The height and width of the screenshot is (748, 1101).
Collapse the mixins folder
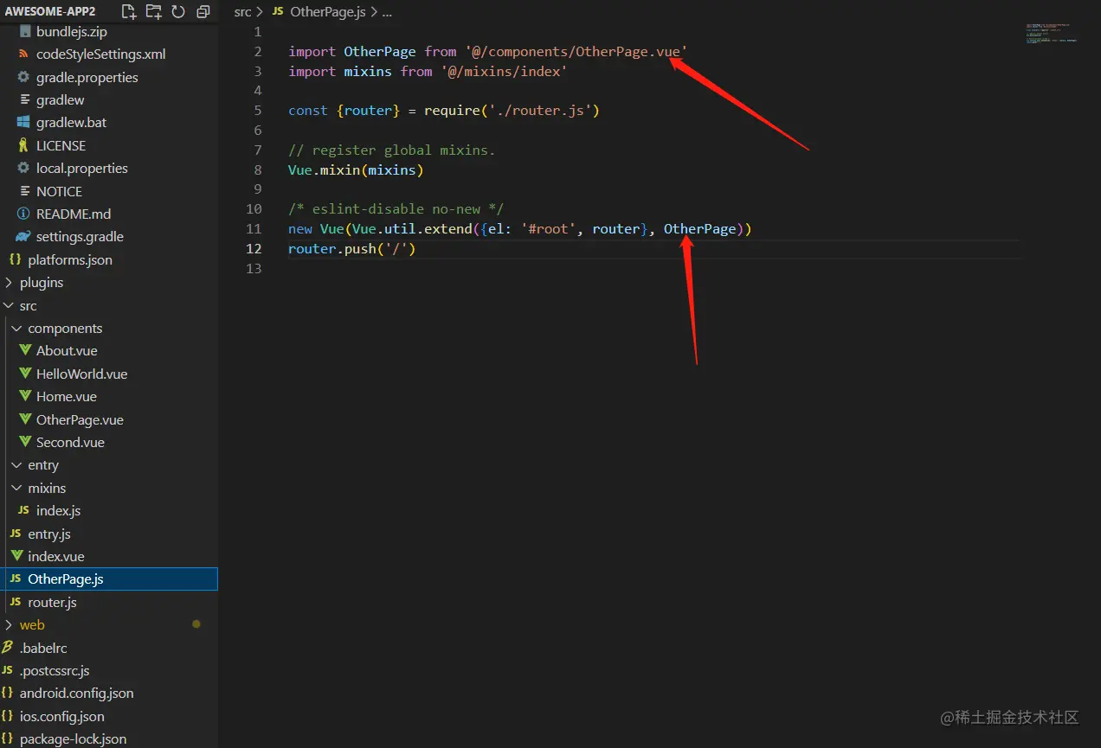[17, 488]
